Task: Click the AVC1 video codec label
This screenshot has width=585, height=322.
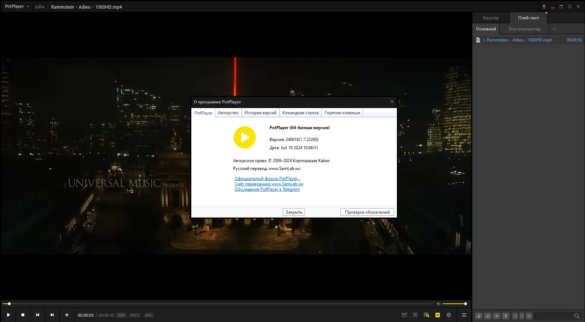Action: pos(135,315)
